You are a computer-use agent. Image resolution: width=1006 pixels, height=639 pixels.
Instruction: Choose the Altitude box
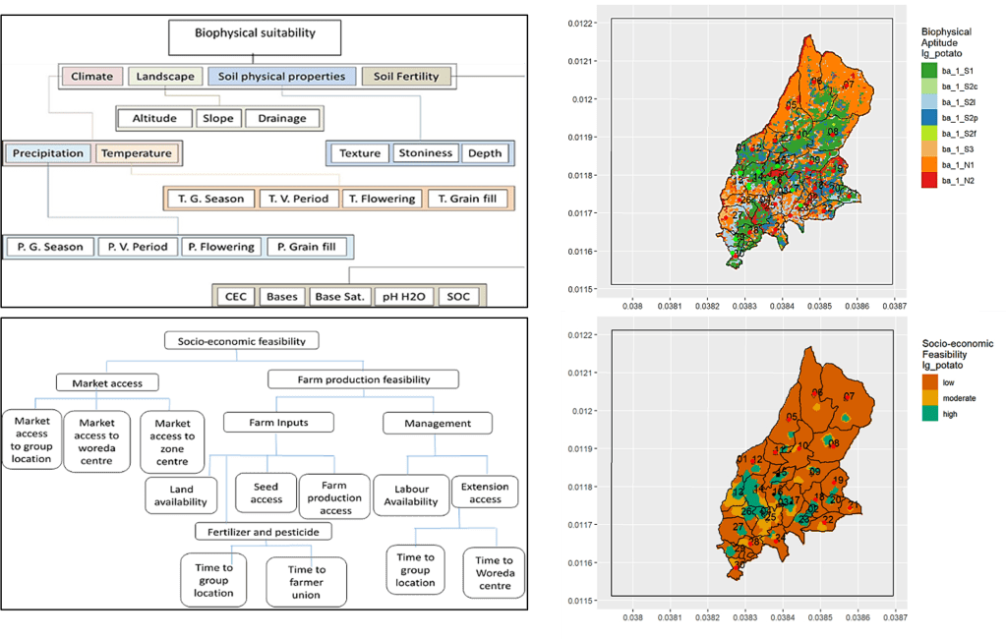154,118
